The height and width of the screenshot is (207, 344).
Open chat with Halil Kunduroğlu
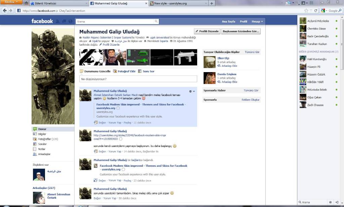pyautogui.click(x=318, y=59)
